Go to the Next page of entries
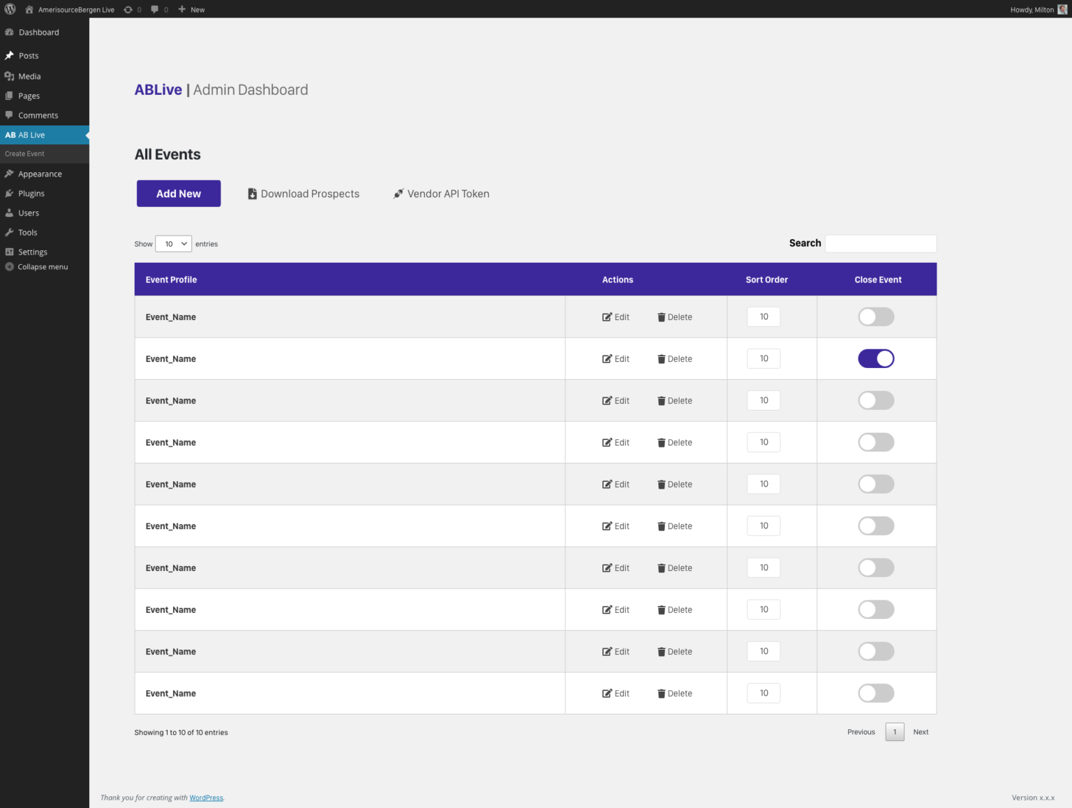 921,732
